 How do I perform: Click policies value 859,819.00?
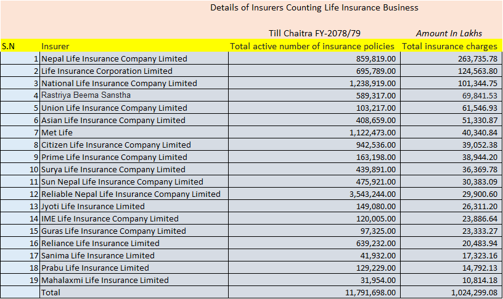376,59
